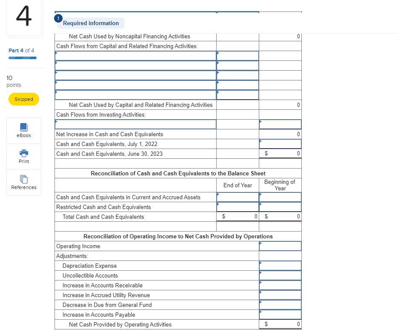Click the Depreciation Expense amount field
This screenshot has height=332, width=398.
(280, 266)
